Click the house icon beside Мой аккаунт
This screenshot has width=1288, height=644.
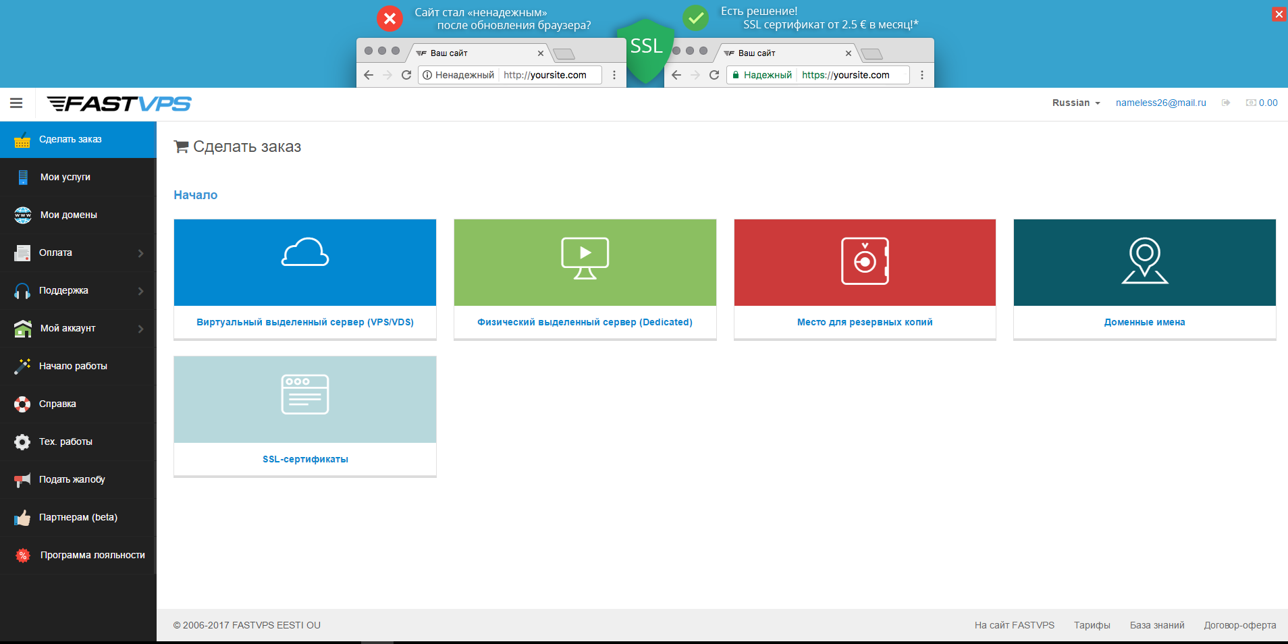point(23,328)
